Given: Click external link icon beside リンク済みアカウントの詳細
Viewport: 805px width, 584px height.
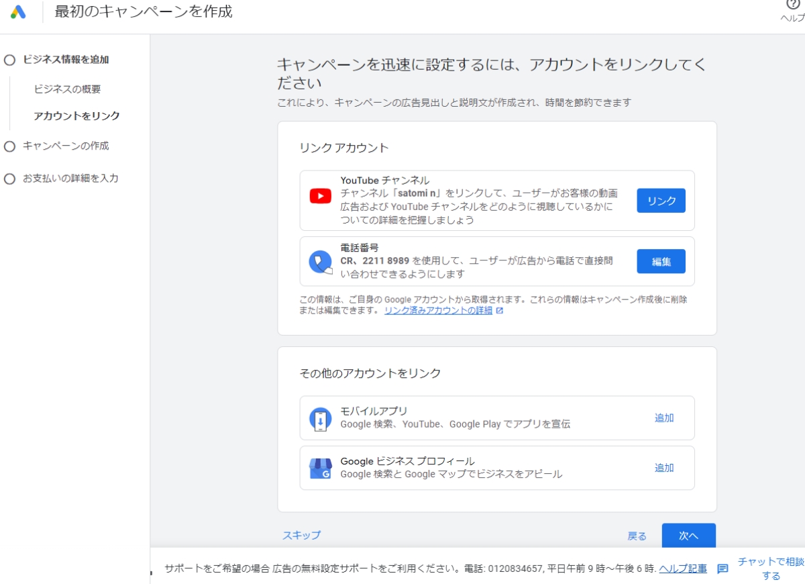Looking at the screenshot, I should coord(499,311).
